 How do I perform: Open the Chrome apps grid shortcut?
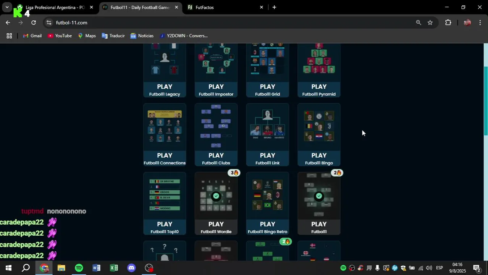9,36
